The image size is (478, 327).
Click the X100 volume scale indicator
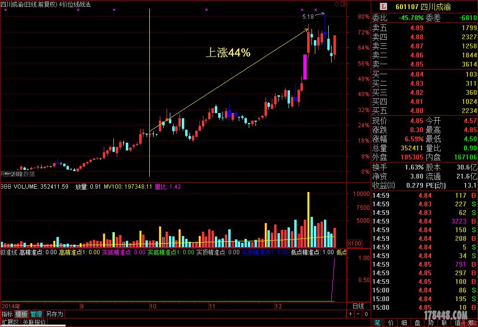(x=354, y=244)
